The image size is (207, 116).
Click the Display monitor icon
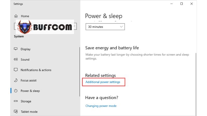point(16,49)
